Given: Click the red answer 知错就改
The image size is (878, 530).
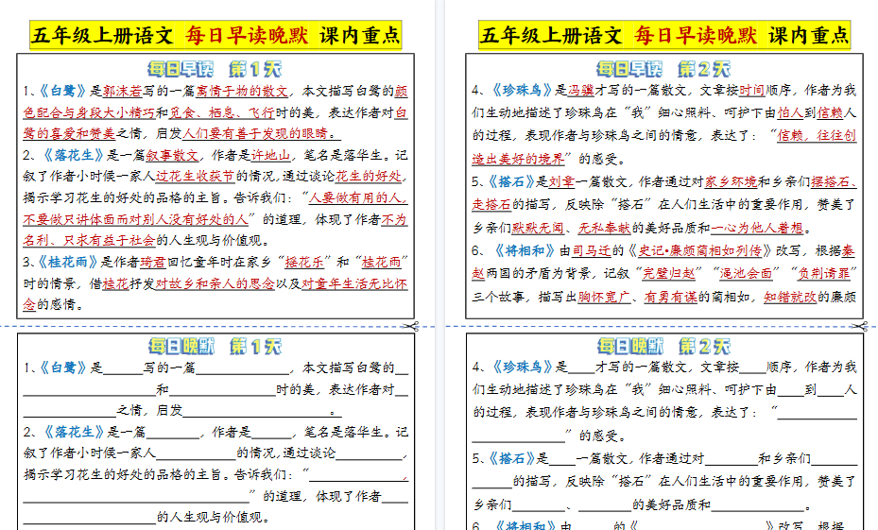Looking at the screenshot, I should (x=790, y=297).
